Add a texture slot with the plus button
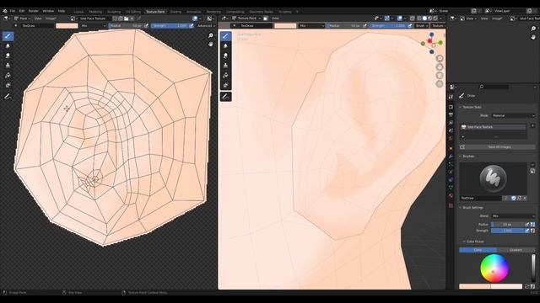540x303 pixels. click(532, 125)
